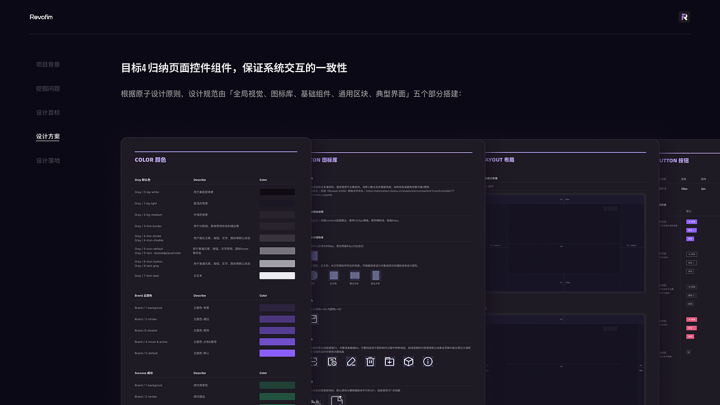The height and width of the screenshot is (405, 720).
Task: Go to the 挖掘问题 sidebar item
Action: pyautogui.click(x=48, y=88)
